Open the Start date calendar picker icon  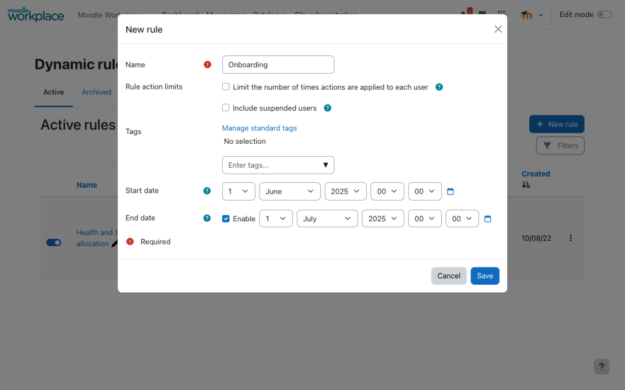[450, 191]
